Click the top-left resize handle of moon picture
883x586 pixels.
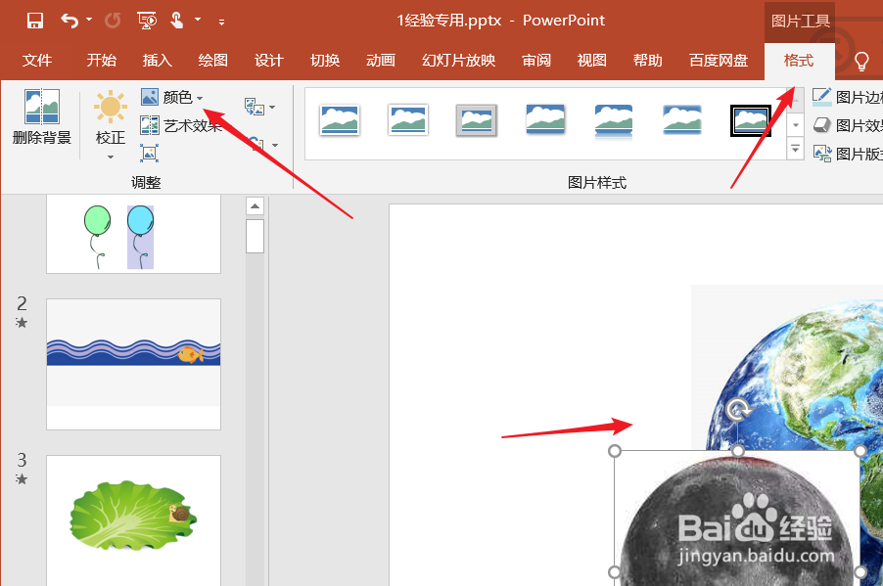pos(615,451)
